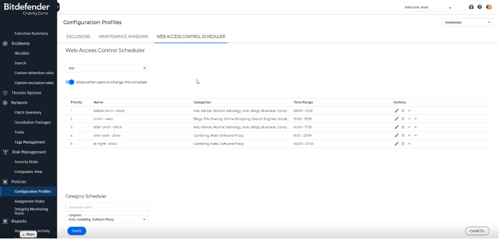499x239 pixels.
Task: Expand the Bitdefender company selector dropdown
Action: tap(467, 22)
